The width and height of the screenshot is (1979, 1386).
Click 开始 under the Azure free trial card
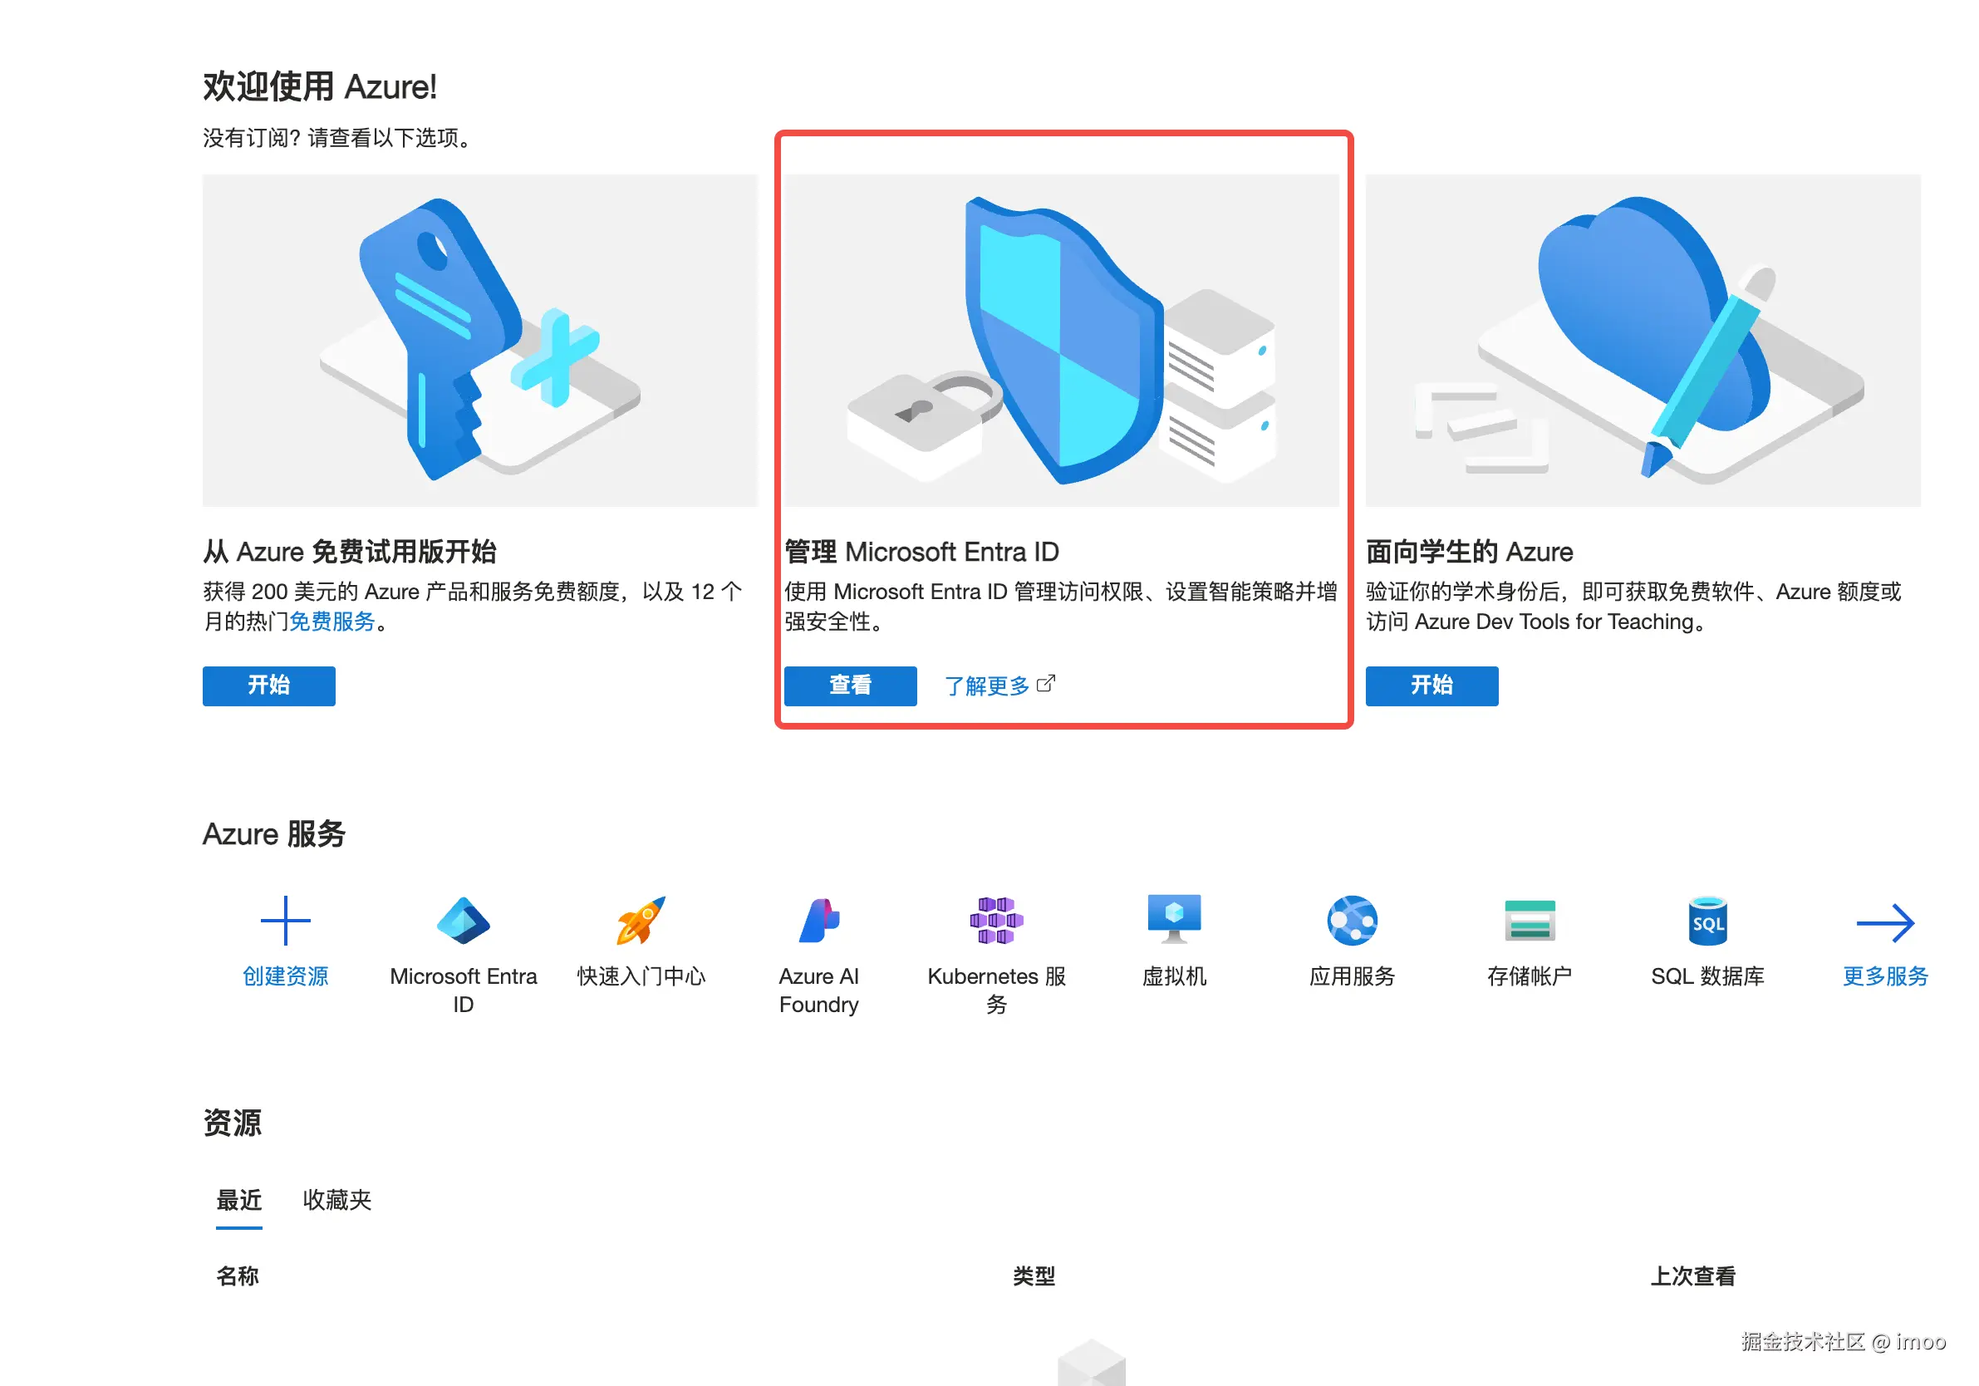[x=269, y=686]
